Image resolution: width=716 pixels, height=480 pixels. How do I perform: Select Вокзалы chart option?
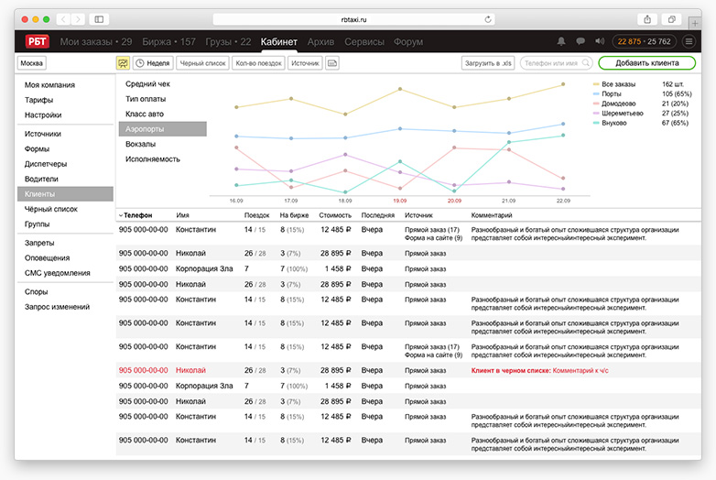point(140,145)
